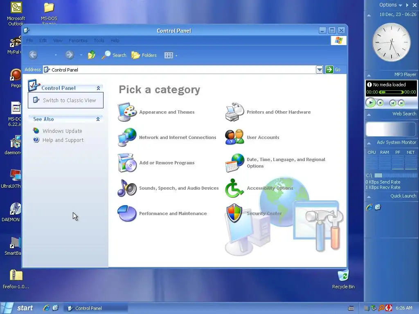Click the Address bar showing Control Panel
This screenshot has height=314, width=419.
click(179, 70)
